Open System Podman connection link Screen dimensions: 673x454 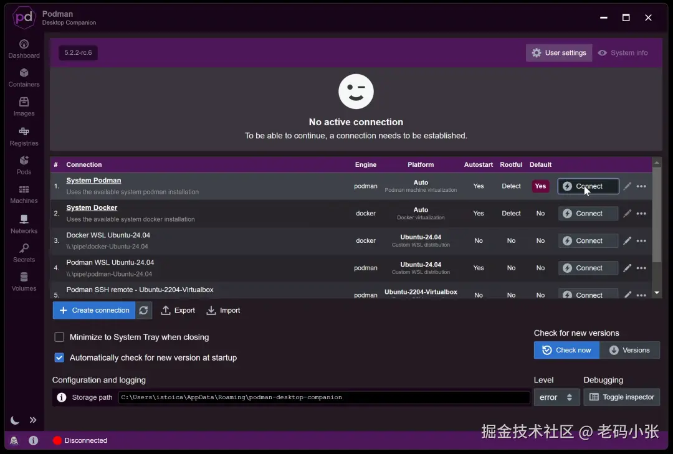click(x=93, y=180)
